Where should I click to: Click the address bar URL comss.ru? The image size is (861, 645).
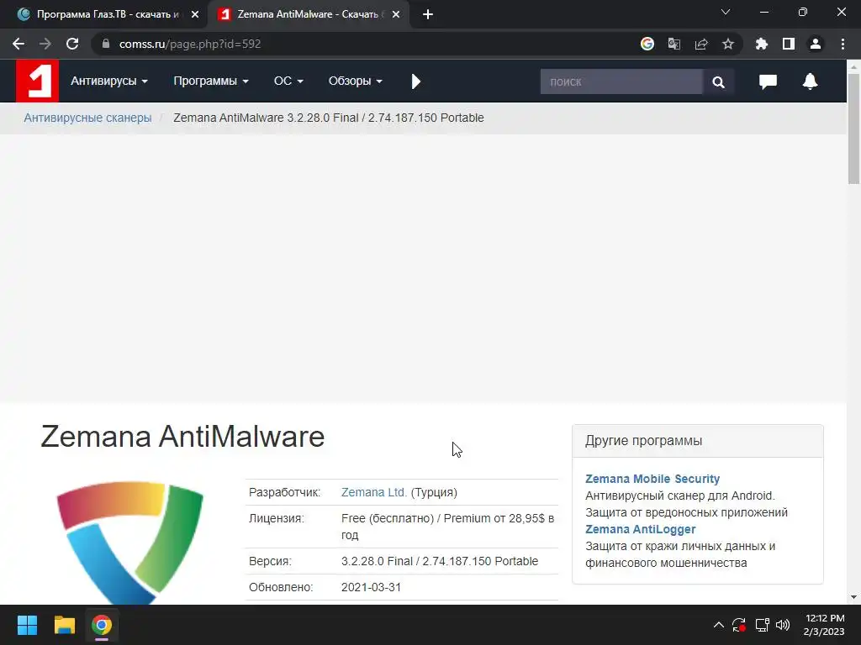coord(189,44)
